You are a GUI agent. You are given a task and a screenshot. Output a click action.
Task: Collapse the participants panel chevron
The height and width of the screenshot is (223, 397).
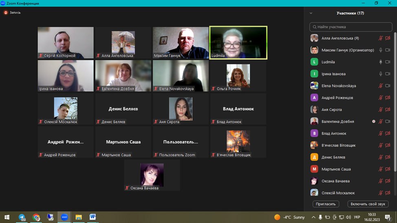point(311,13)
